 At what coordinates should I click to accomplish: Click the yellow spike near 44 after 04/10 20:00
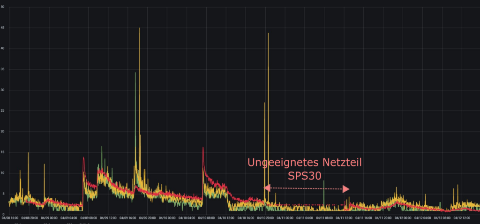(268, 34)
